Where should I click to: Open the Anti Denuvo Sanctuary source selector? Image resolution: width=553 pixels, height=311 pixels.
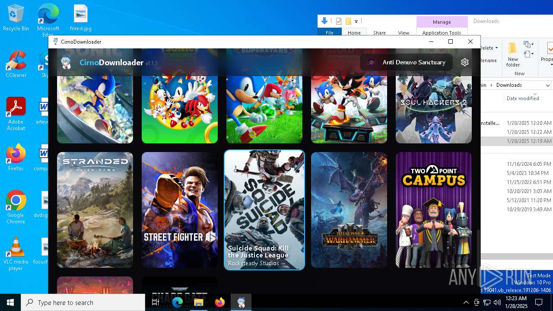(406, 62)
